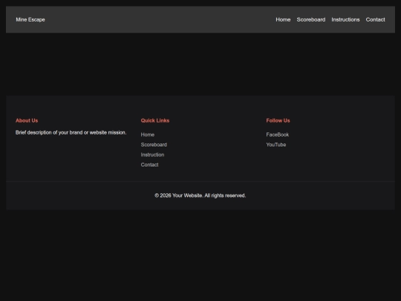Click the brief brand description text
Screen dimensions: 401x301
tap(71, 132)
